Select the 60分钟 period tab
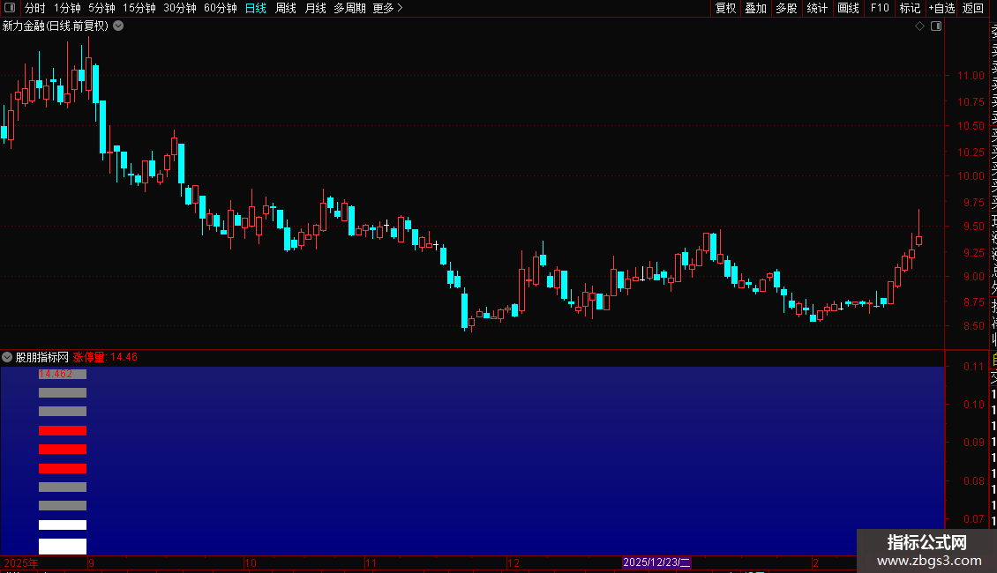Screen dimensions: 997x573 pos(221,8)
